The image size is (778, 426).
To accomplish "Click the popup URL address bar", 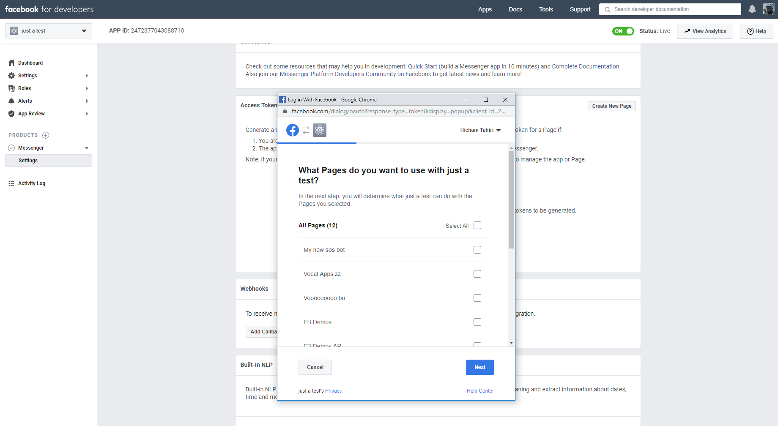I will (398, 111).
